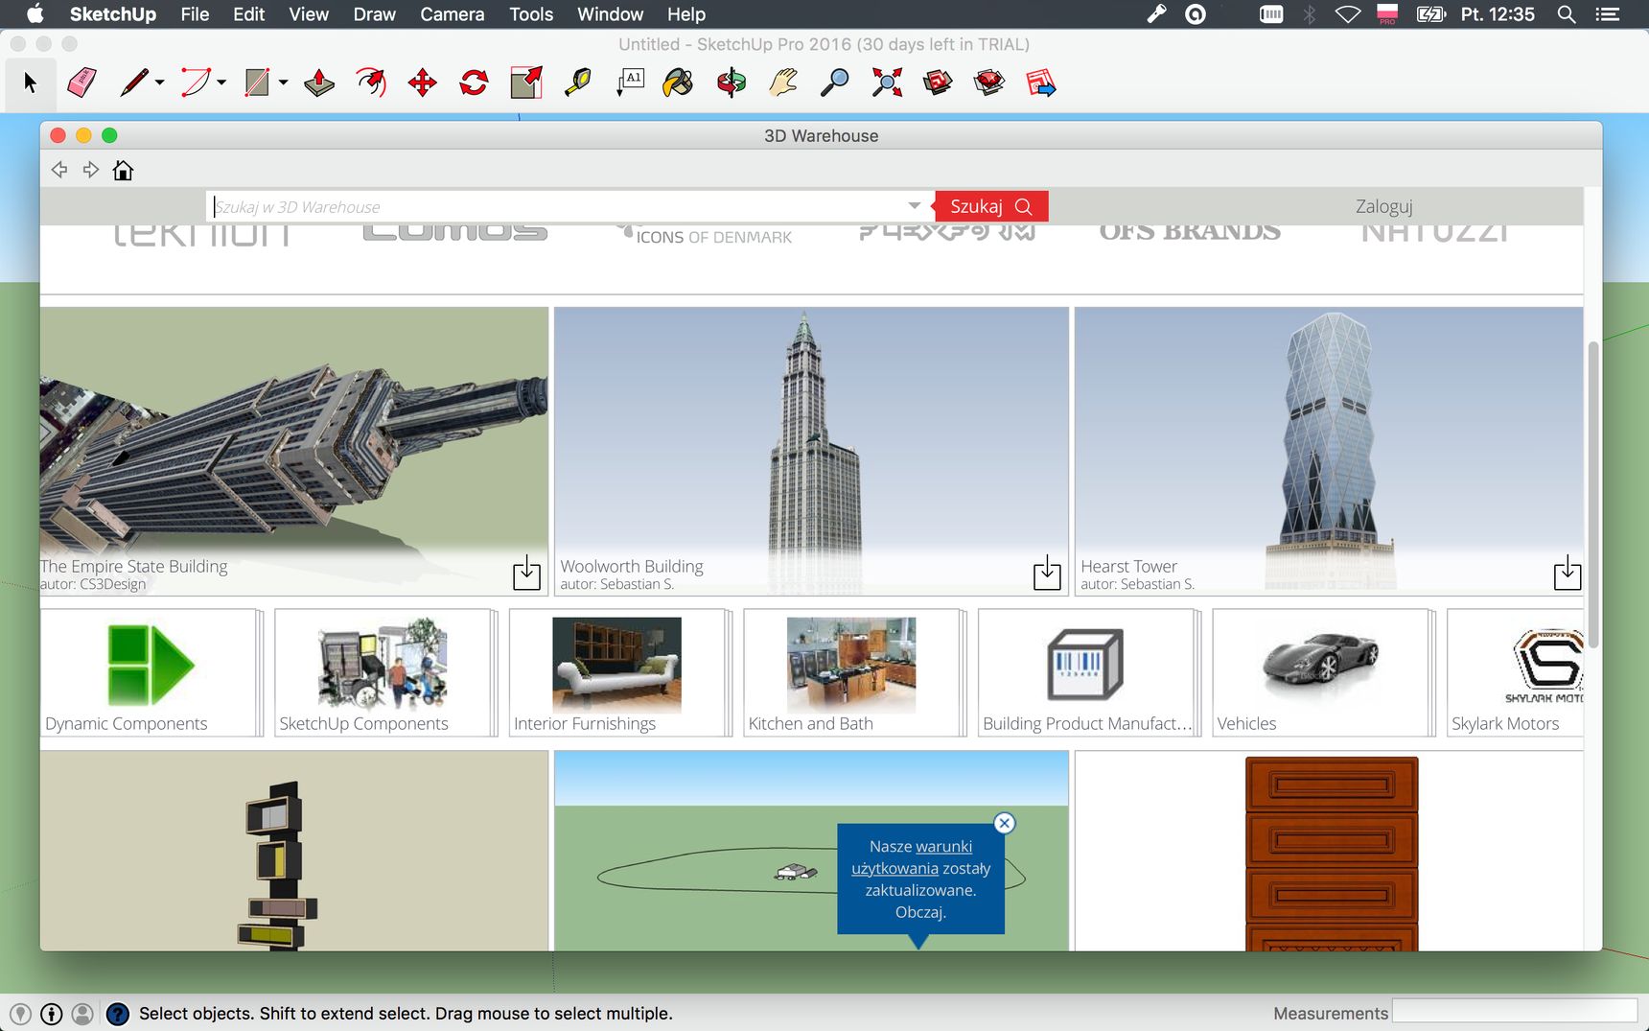This screenshot has height=1031, width=1649.
Task: Open the Draw menu
Action: [x=374, y=14]
